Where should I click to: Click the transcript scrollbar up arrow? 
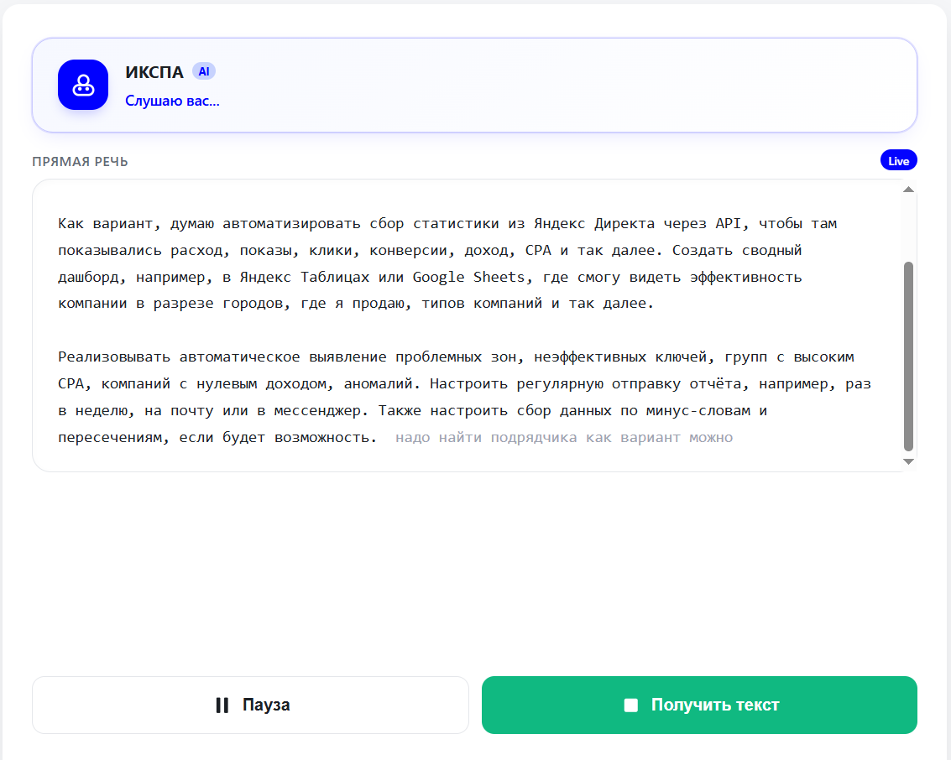[x=908, y=190]
